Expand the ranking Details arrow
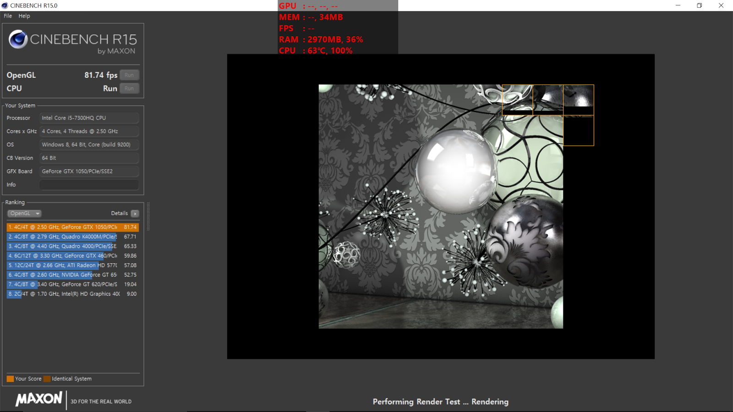The height and width of the screenshot is (412, 733). coord(135,213)
